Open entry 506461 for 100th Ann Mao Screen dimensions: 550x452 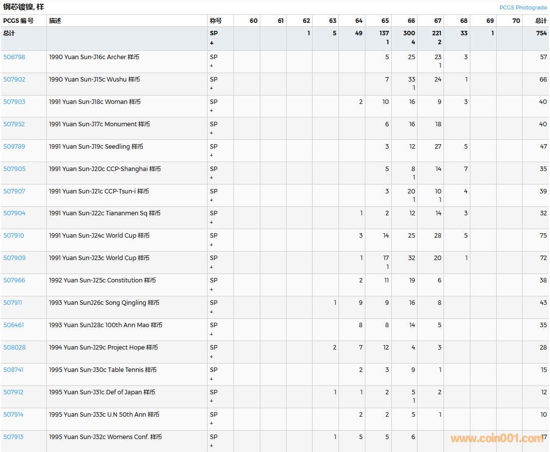[13, 325]
